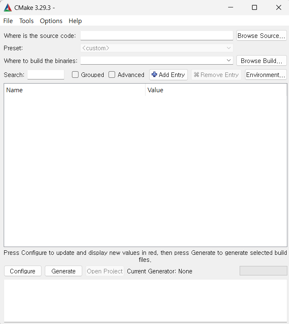Viewport: 289px width, 324px height.
Task: Maximize the CMake window
Action: [254, 7]
